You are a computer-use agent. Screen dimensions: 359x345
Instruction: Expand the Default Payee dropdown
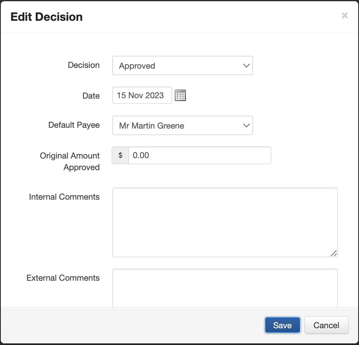point(182,125)
